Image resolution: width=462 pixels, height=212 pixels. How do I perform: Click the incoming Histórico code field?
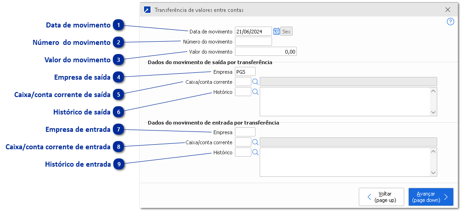click(x=243, y=152)
